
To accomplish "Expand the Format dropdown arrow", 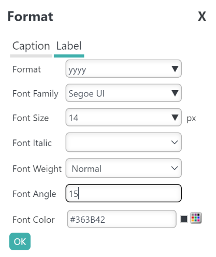I will (175, 69).
